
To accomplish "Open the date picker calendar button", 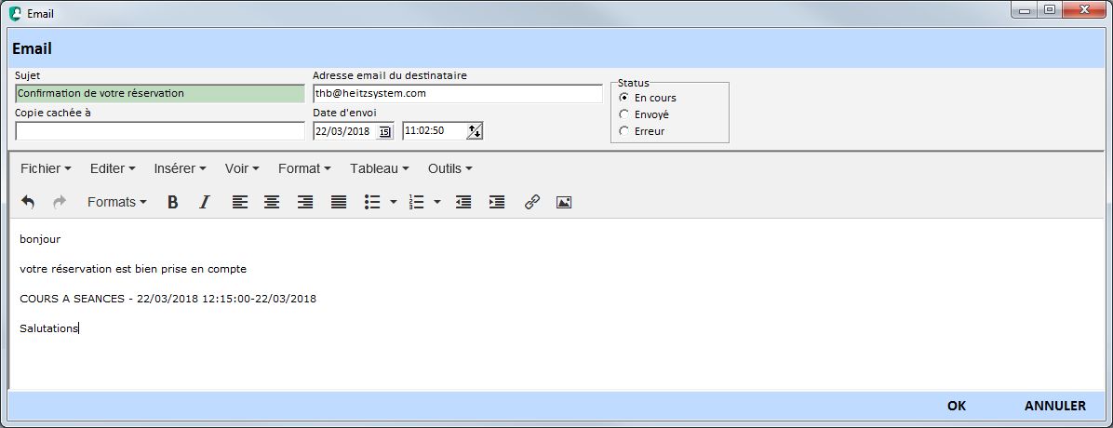I will click(x=384, y=132).
